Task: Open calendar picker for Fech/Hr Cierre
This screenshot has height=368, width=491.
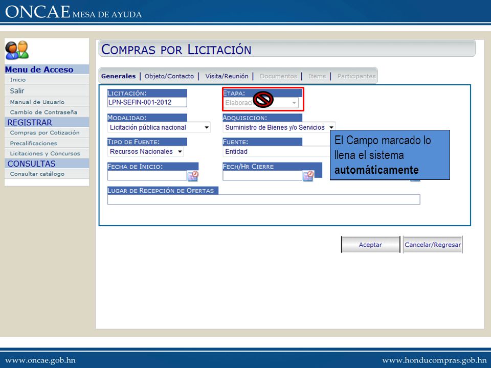Action: tap(308, 176)
